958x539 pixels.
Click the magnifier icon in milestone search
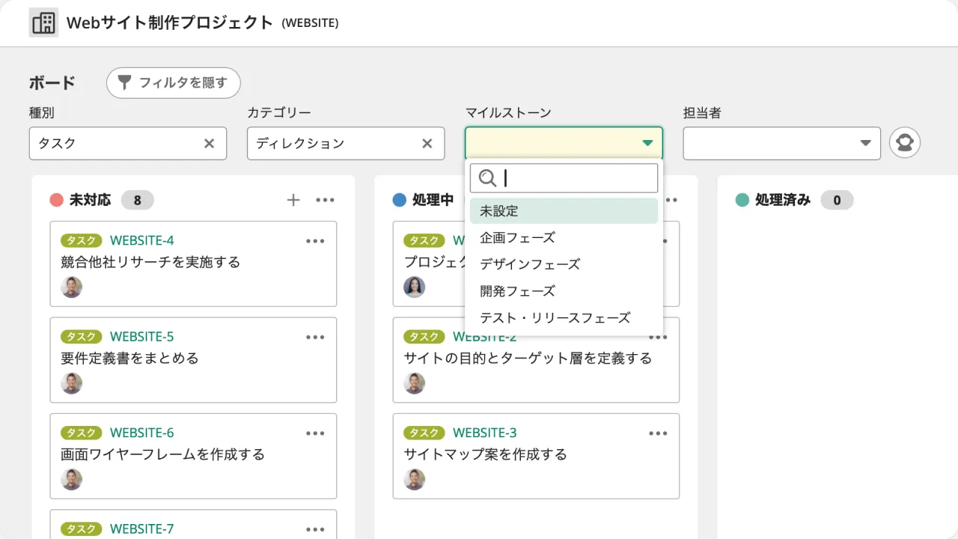click(488, 178)
